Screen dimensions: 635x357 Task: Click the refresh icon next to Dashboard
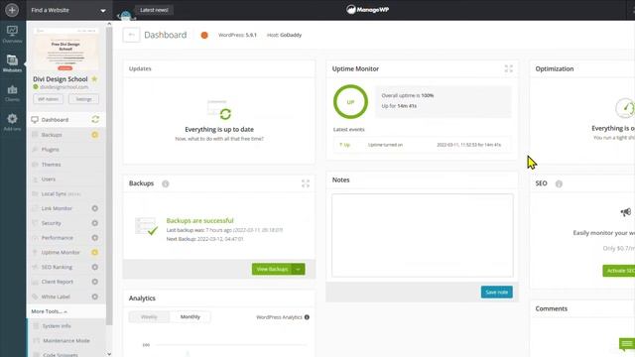tap(95, 119)
